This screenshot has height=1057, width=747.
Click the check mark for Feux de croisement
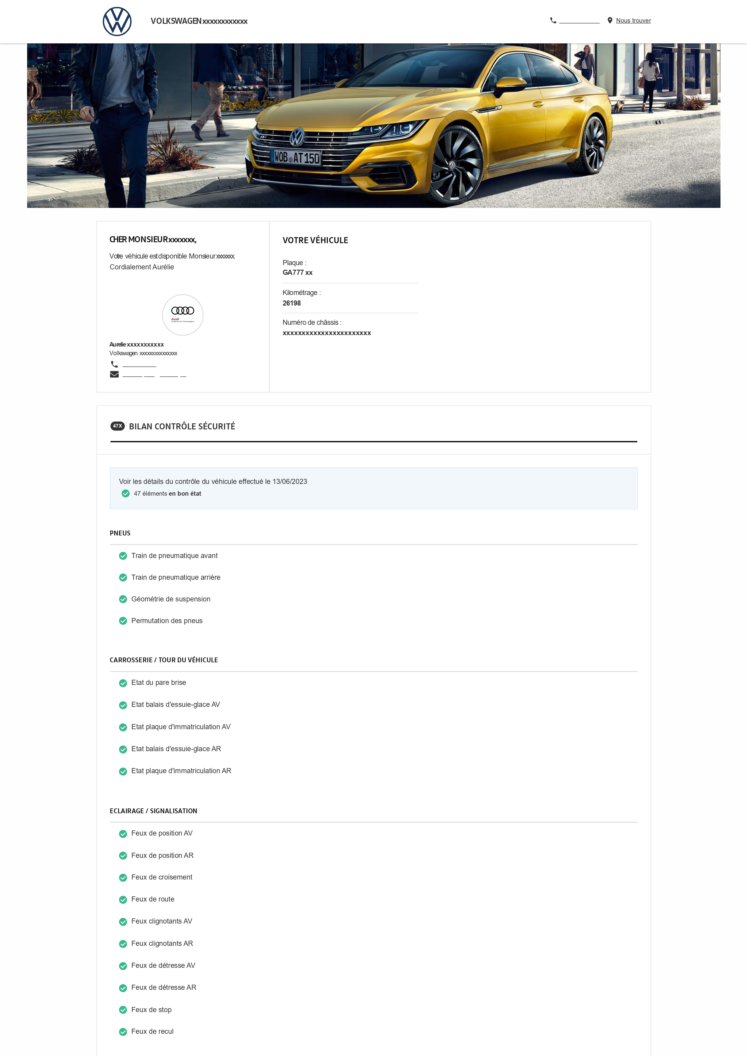point(123,877)
